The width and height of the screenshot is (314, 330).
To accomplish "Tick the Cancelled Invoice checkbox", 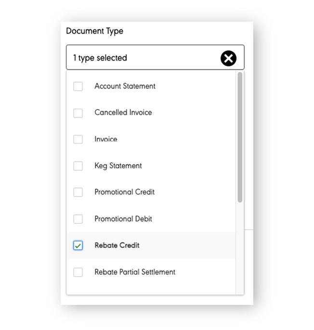I will pyautogui.click(x=78, y=113).
